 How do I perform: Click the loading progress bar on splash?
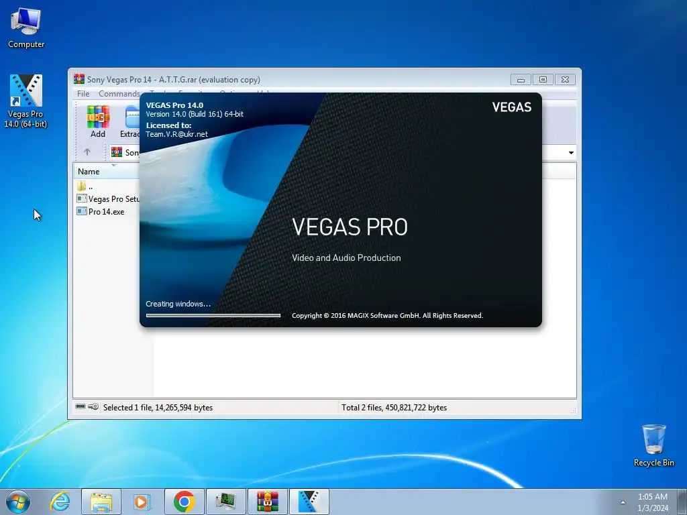213,315
